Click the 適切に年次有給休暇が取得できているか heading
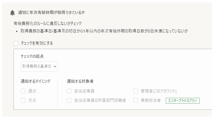The image size is (212, 119). [x=51, y=12]
